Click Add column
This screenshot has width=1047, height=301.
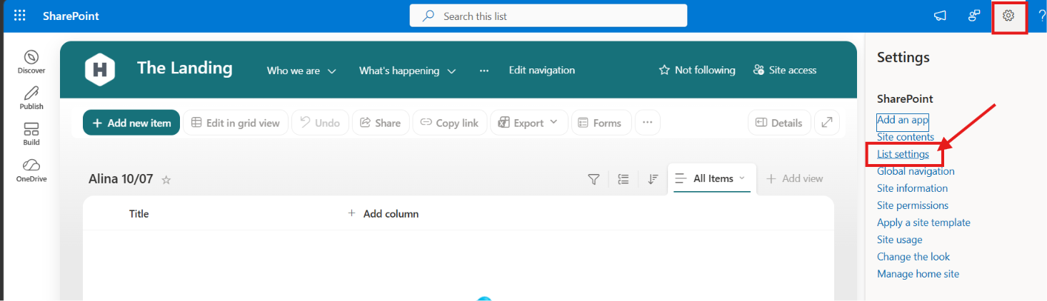coord(384,213)
